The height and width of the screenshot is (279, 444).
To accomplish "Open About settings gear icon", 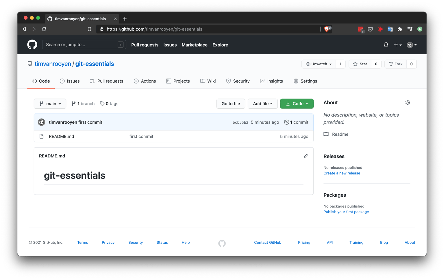I will pyautogui.click(x=408, y=103).
